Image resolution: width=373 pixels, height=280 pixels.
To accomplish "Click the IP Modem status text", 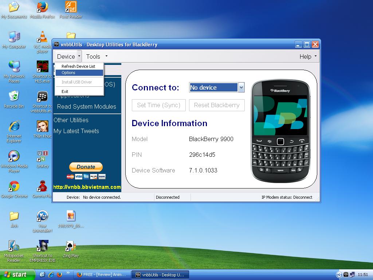I will pyautogui.click(x=287, y=197).
